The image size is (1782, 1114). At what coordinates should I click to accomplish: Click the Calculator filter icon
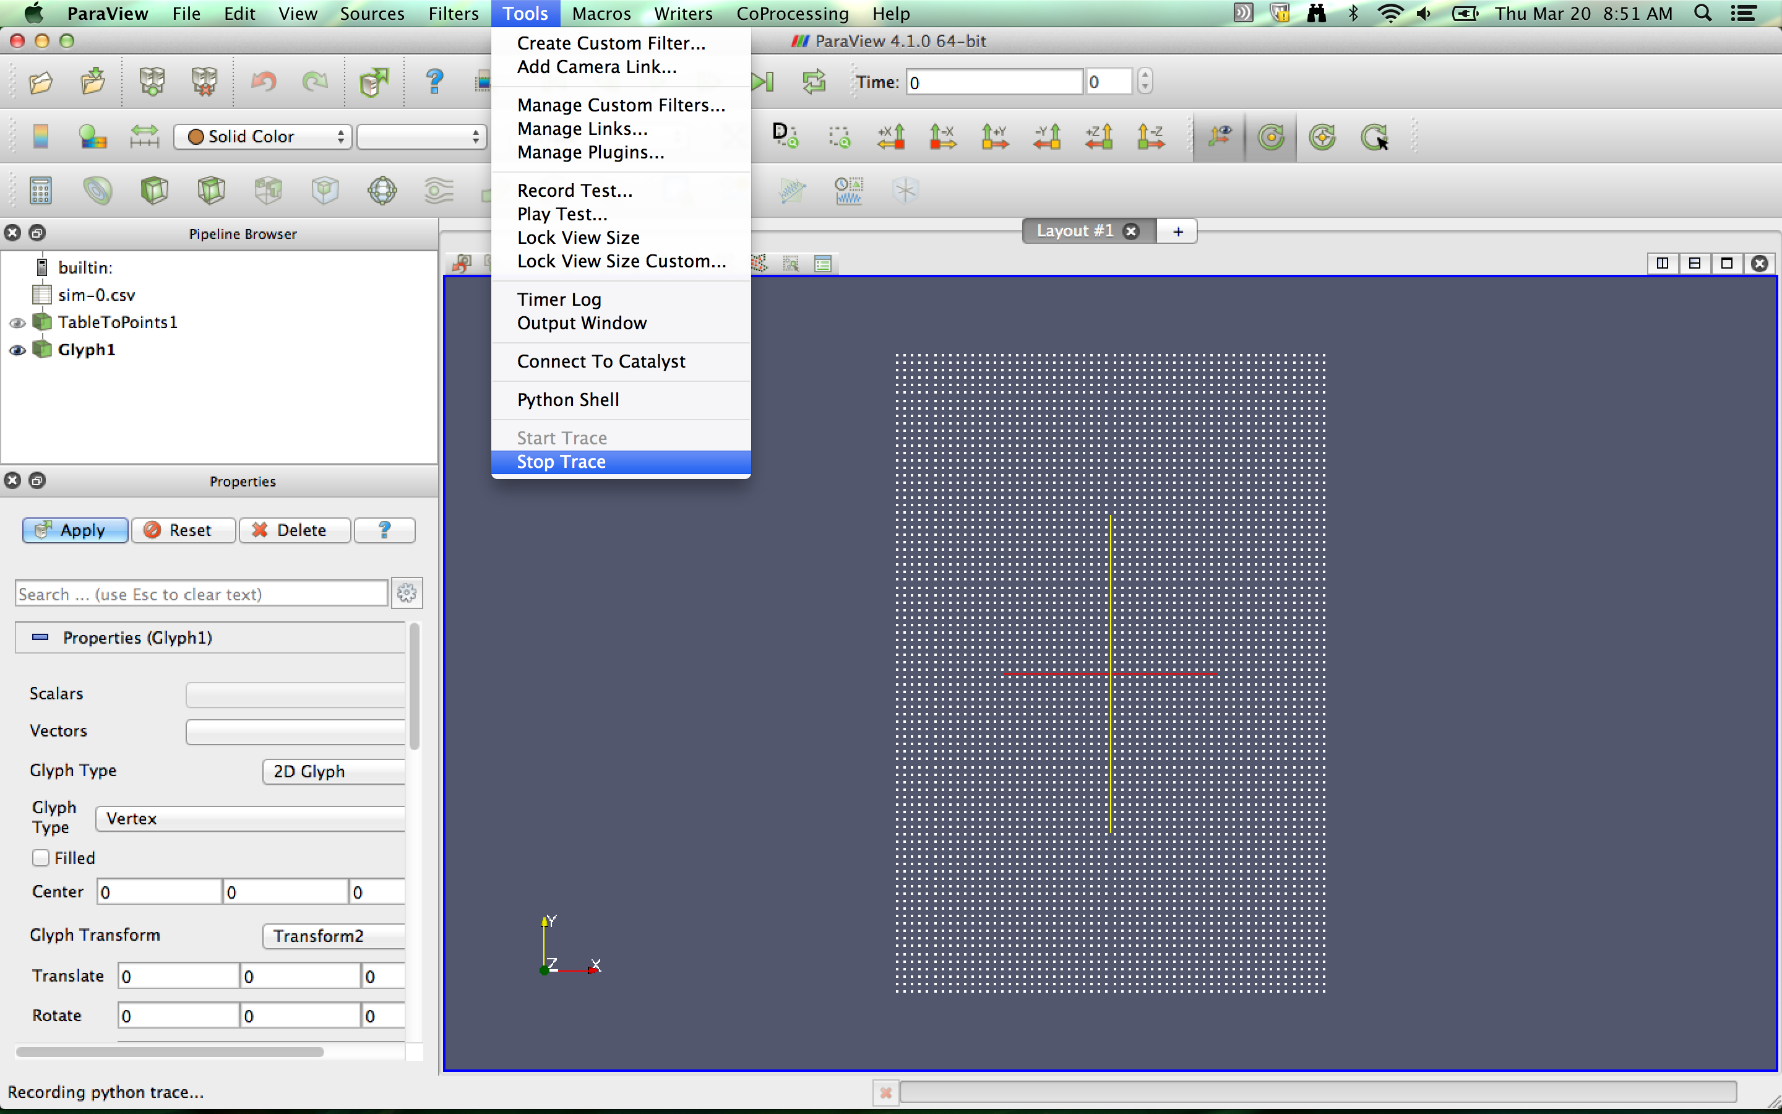(x=40, y=191)
